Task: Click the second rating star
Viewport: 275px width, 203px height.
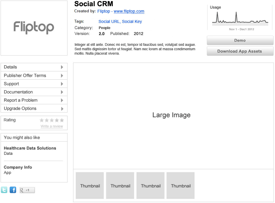Action: pos(47,120)
